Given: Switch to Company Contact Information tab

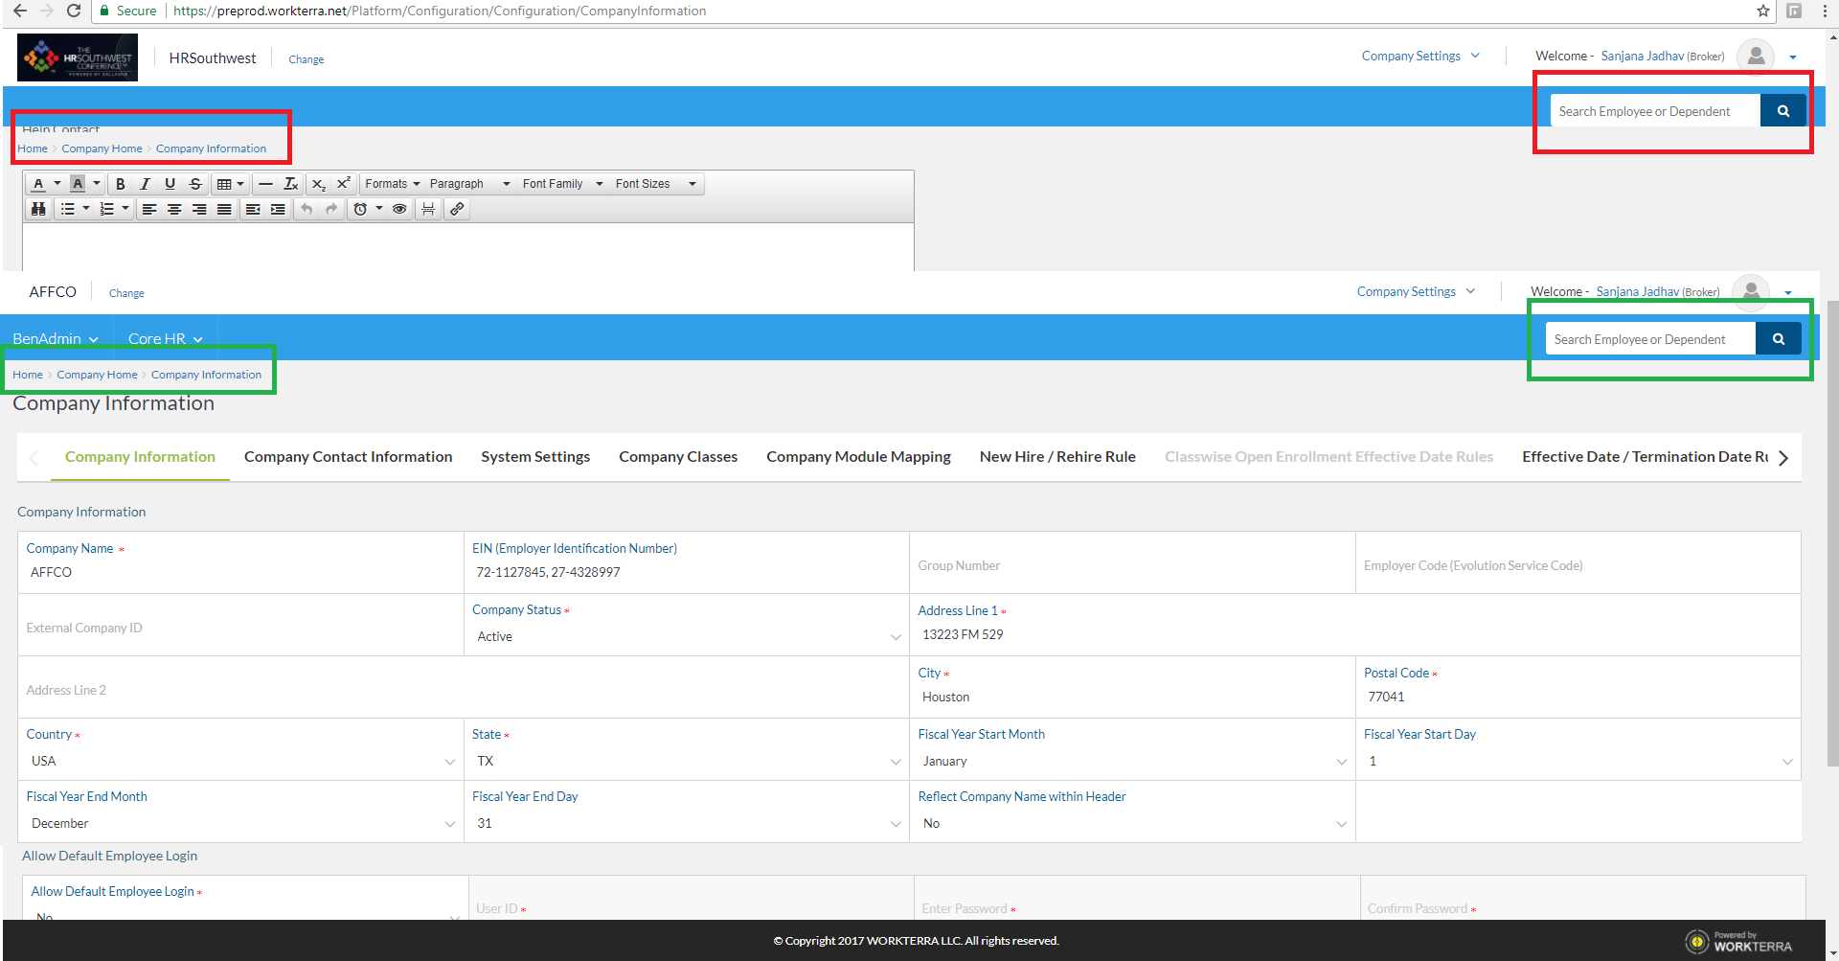Looking at the screenshot, I should click(348, 457).
